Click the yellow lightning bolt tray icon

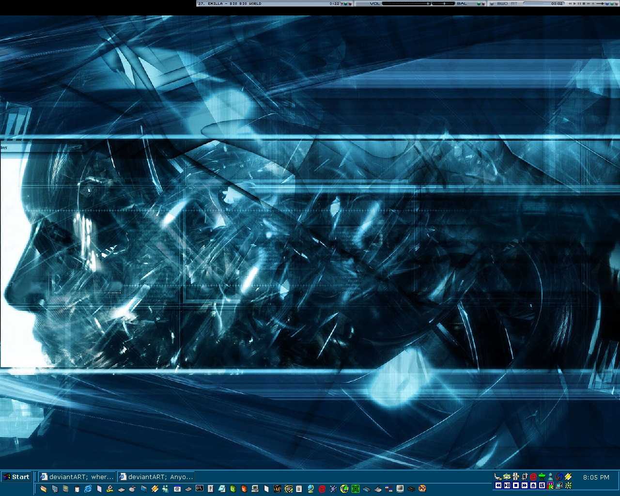(568, 477)
